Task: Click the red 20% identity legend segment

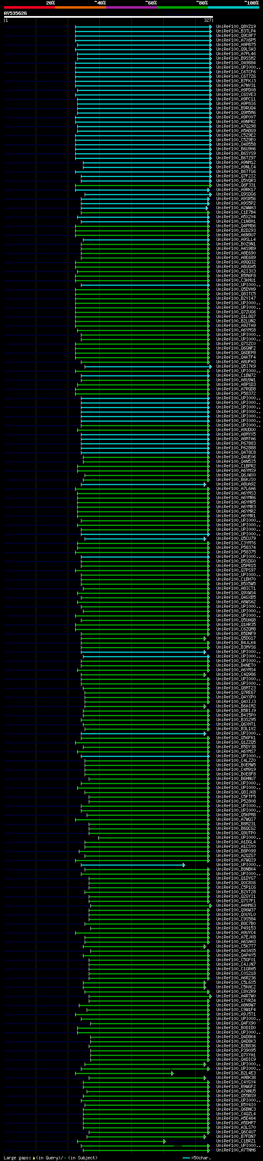Action: (29, 7)
